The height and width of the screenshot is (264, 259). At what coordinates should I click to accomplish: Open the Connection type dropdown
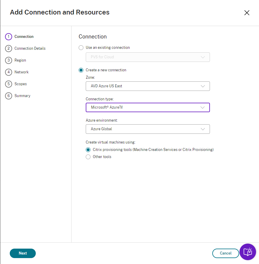(x=148, y=107)
